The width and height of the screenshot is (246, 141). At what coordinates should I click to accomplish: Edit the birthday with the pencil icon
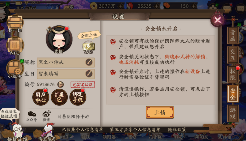pyautogui.click(x=89, y=74)
